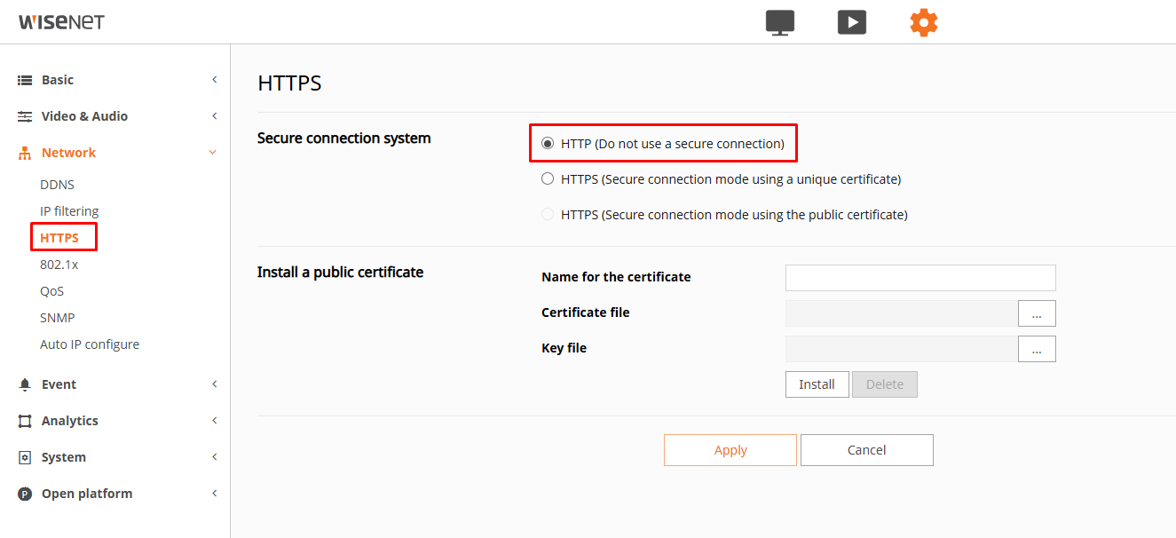Image resolution: width=1176 pixels, height=538 pixels.
Task: Click the Open platform P icon
Action: [25, 494]
